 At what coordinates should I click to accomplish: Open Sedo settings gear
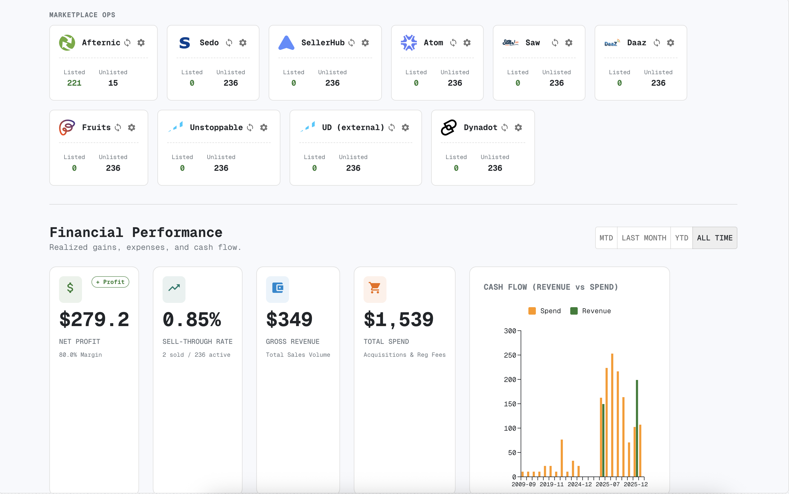(x=243, y=43)
